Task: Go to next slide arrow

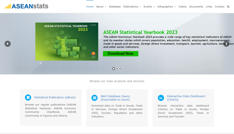Action: pos(226,44)
